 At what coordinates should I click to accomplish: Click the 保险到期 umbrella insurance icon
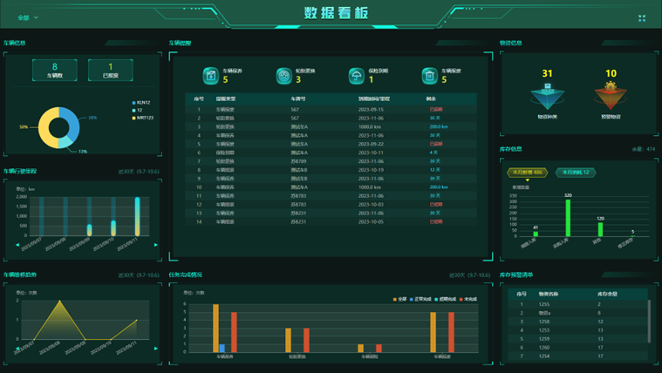[356, 76]
